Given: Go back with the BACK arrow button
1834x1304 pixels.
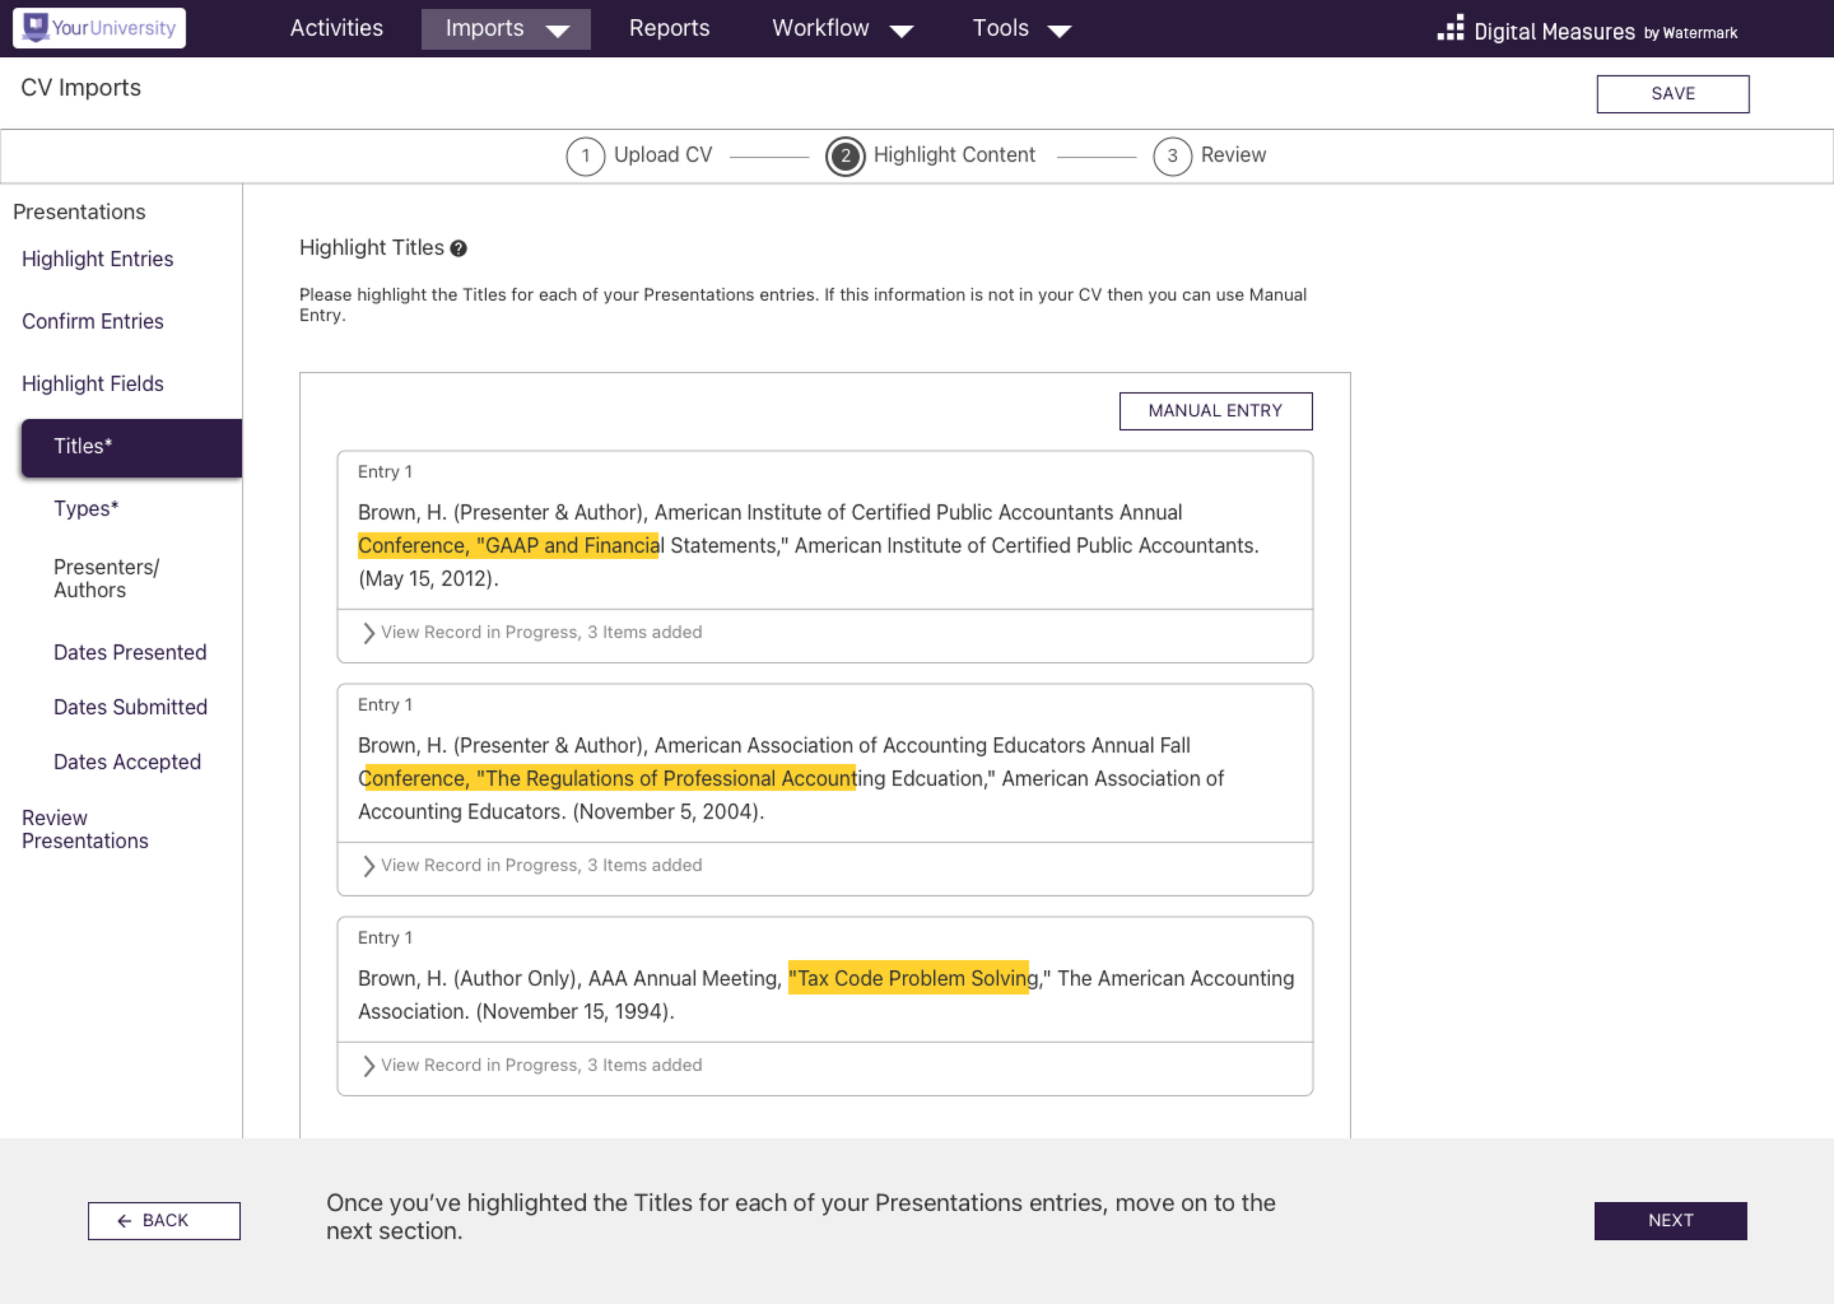Looking at the screenshot, I should tap(164, 1220).
